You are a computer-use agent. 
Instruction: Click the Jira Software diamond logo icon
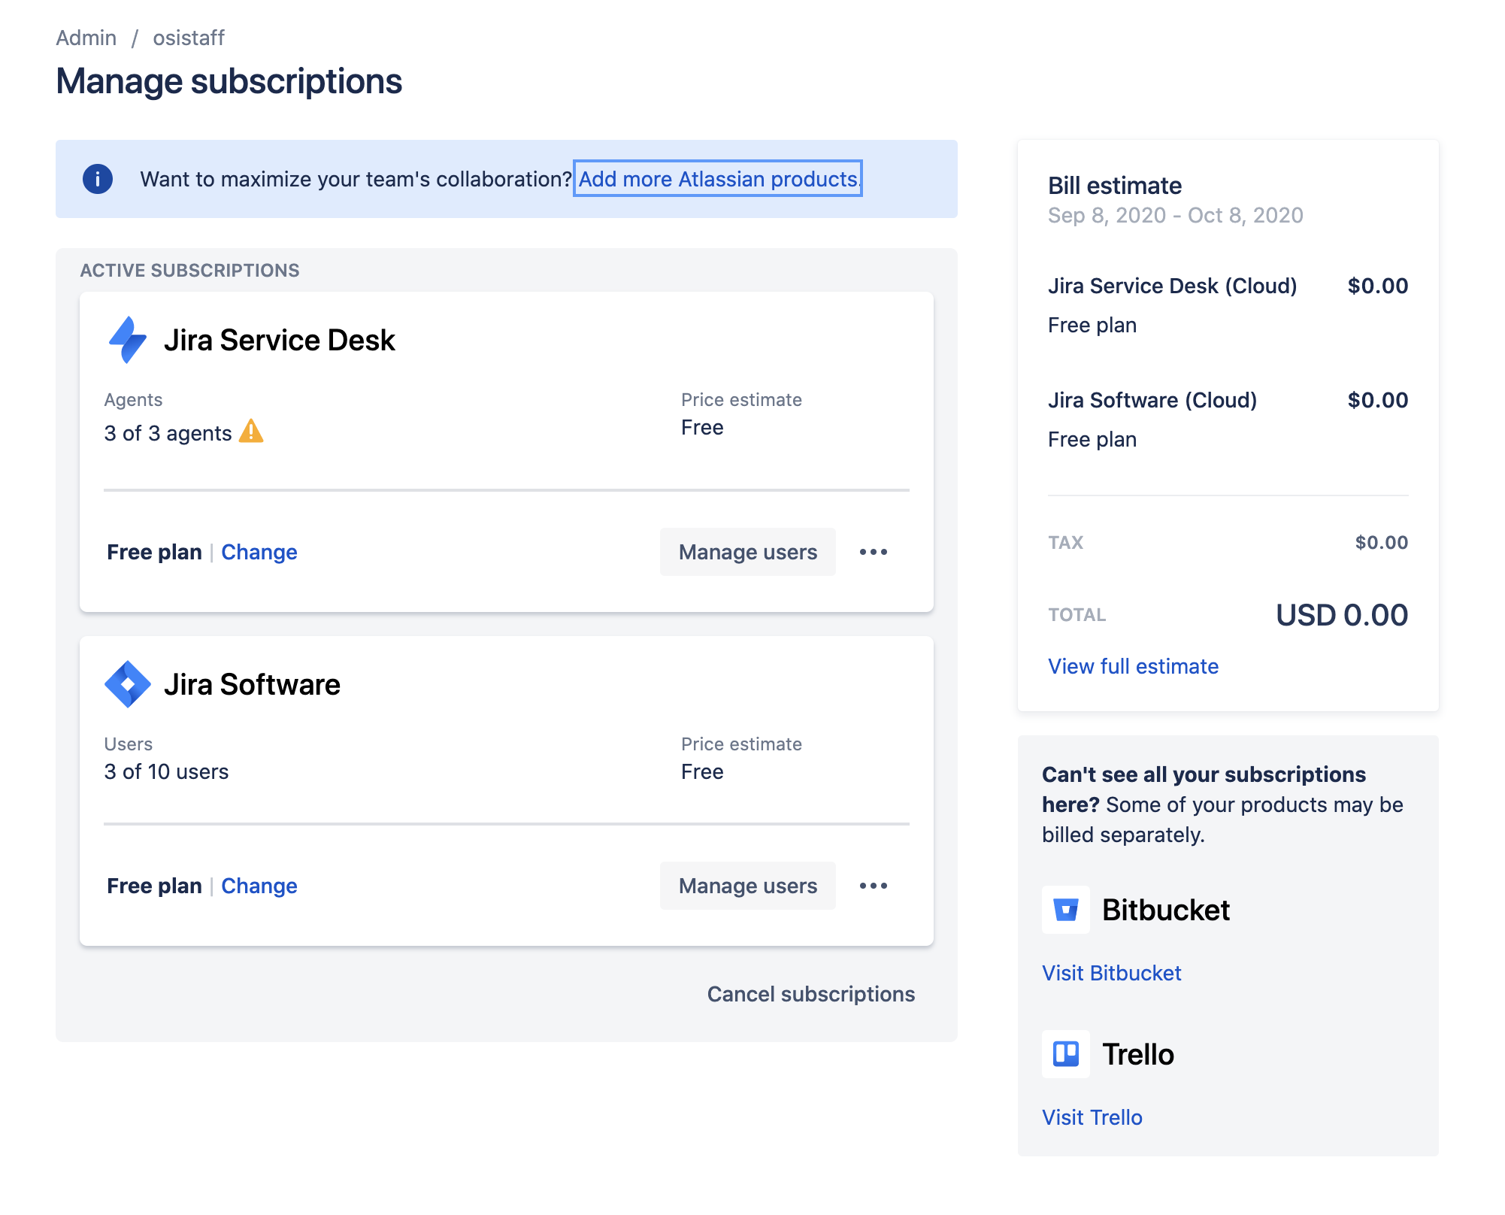(128, 684)
